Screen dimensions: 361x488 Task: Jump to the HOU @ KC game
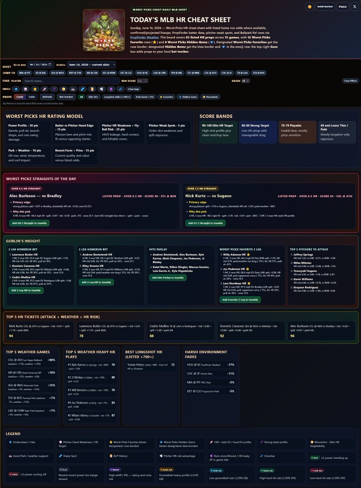142,73
